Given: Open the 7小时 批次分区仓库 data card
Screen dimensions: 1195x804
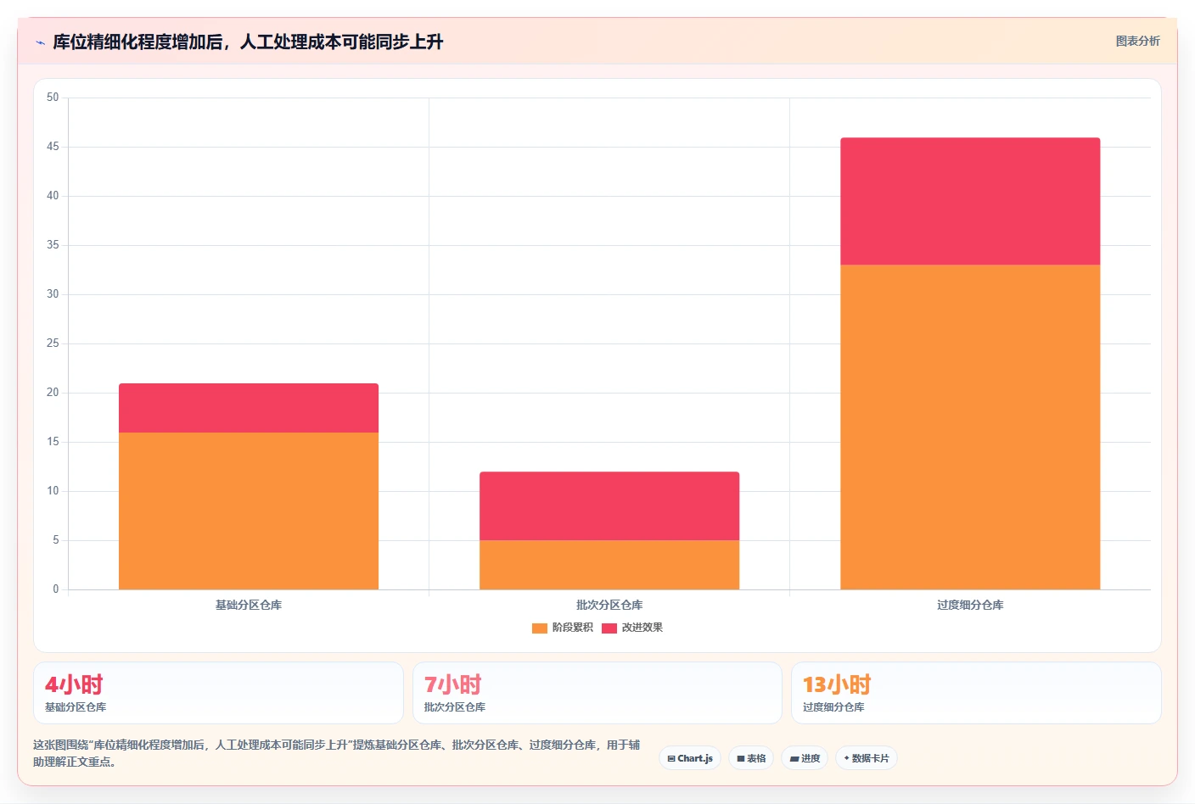Looking at the screenshot, I should coord(597,693).
